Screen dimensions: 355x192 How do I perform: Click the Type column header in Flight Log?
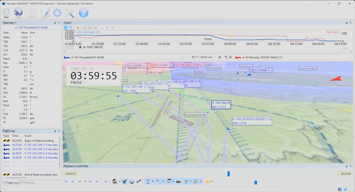(6, 136)
